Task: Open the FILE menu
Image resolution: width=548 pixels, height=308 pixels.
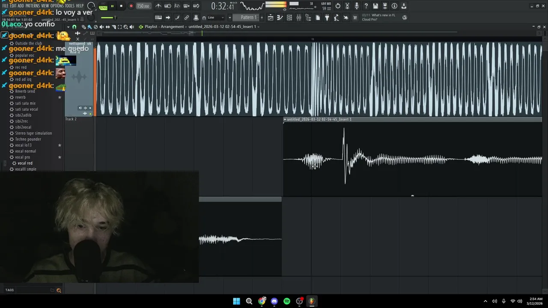Action: pyautogui.click(x=6, y=6)
